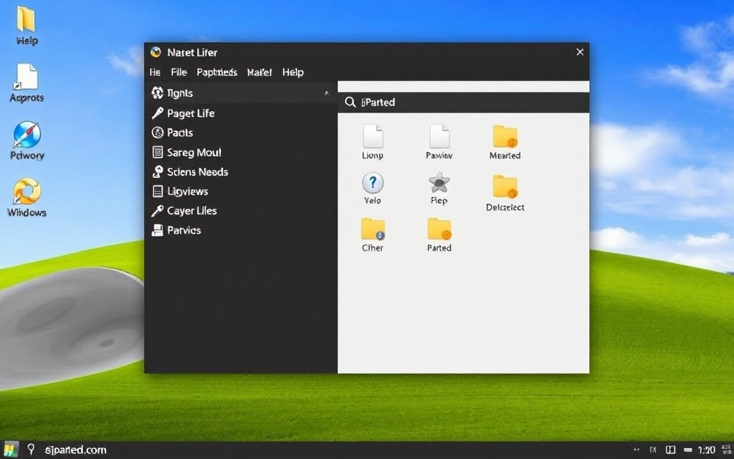Viewport: 734px width, 459px height.
Task: Open the Mearted folder
Action: pyautogui.click(x=505, y=142)
